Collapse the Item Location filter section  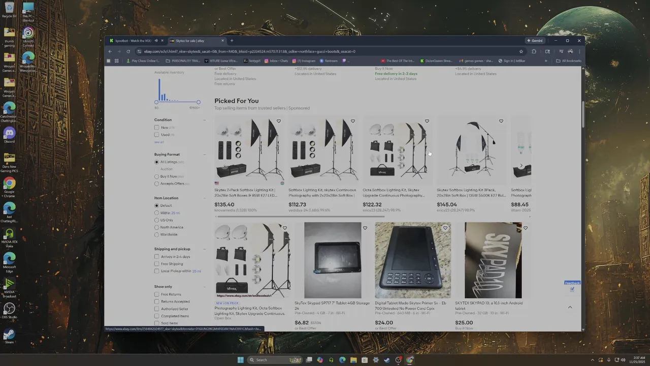pyautogui.click(x=205, y=198)
